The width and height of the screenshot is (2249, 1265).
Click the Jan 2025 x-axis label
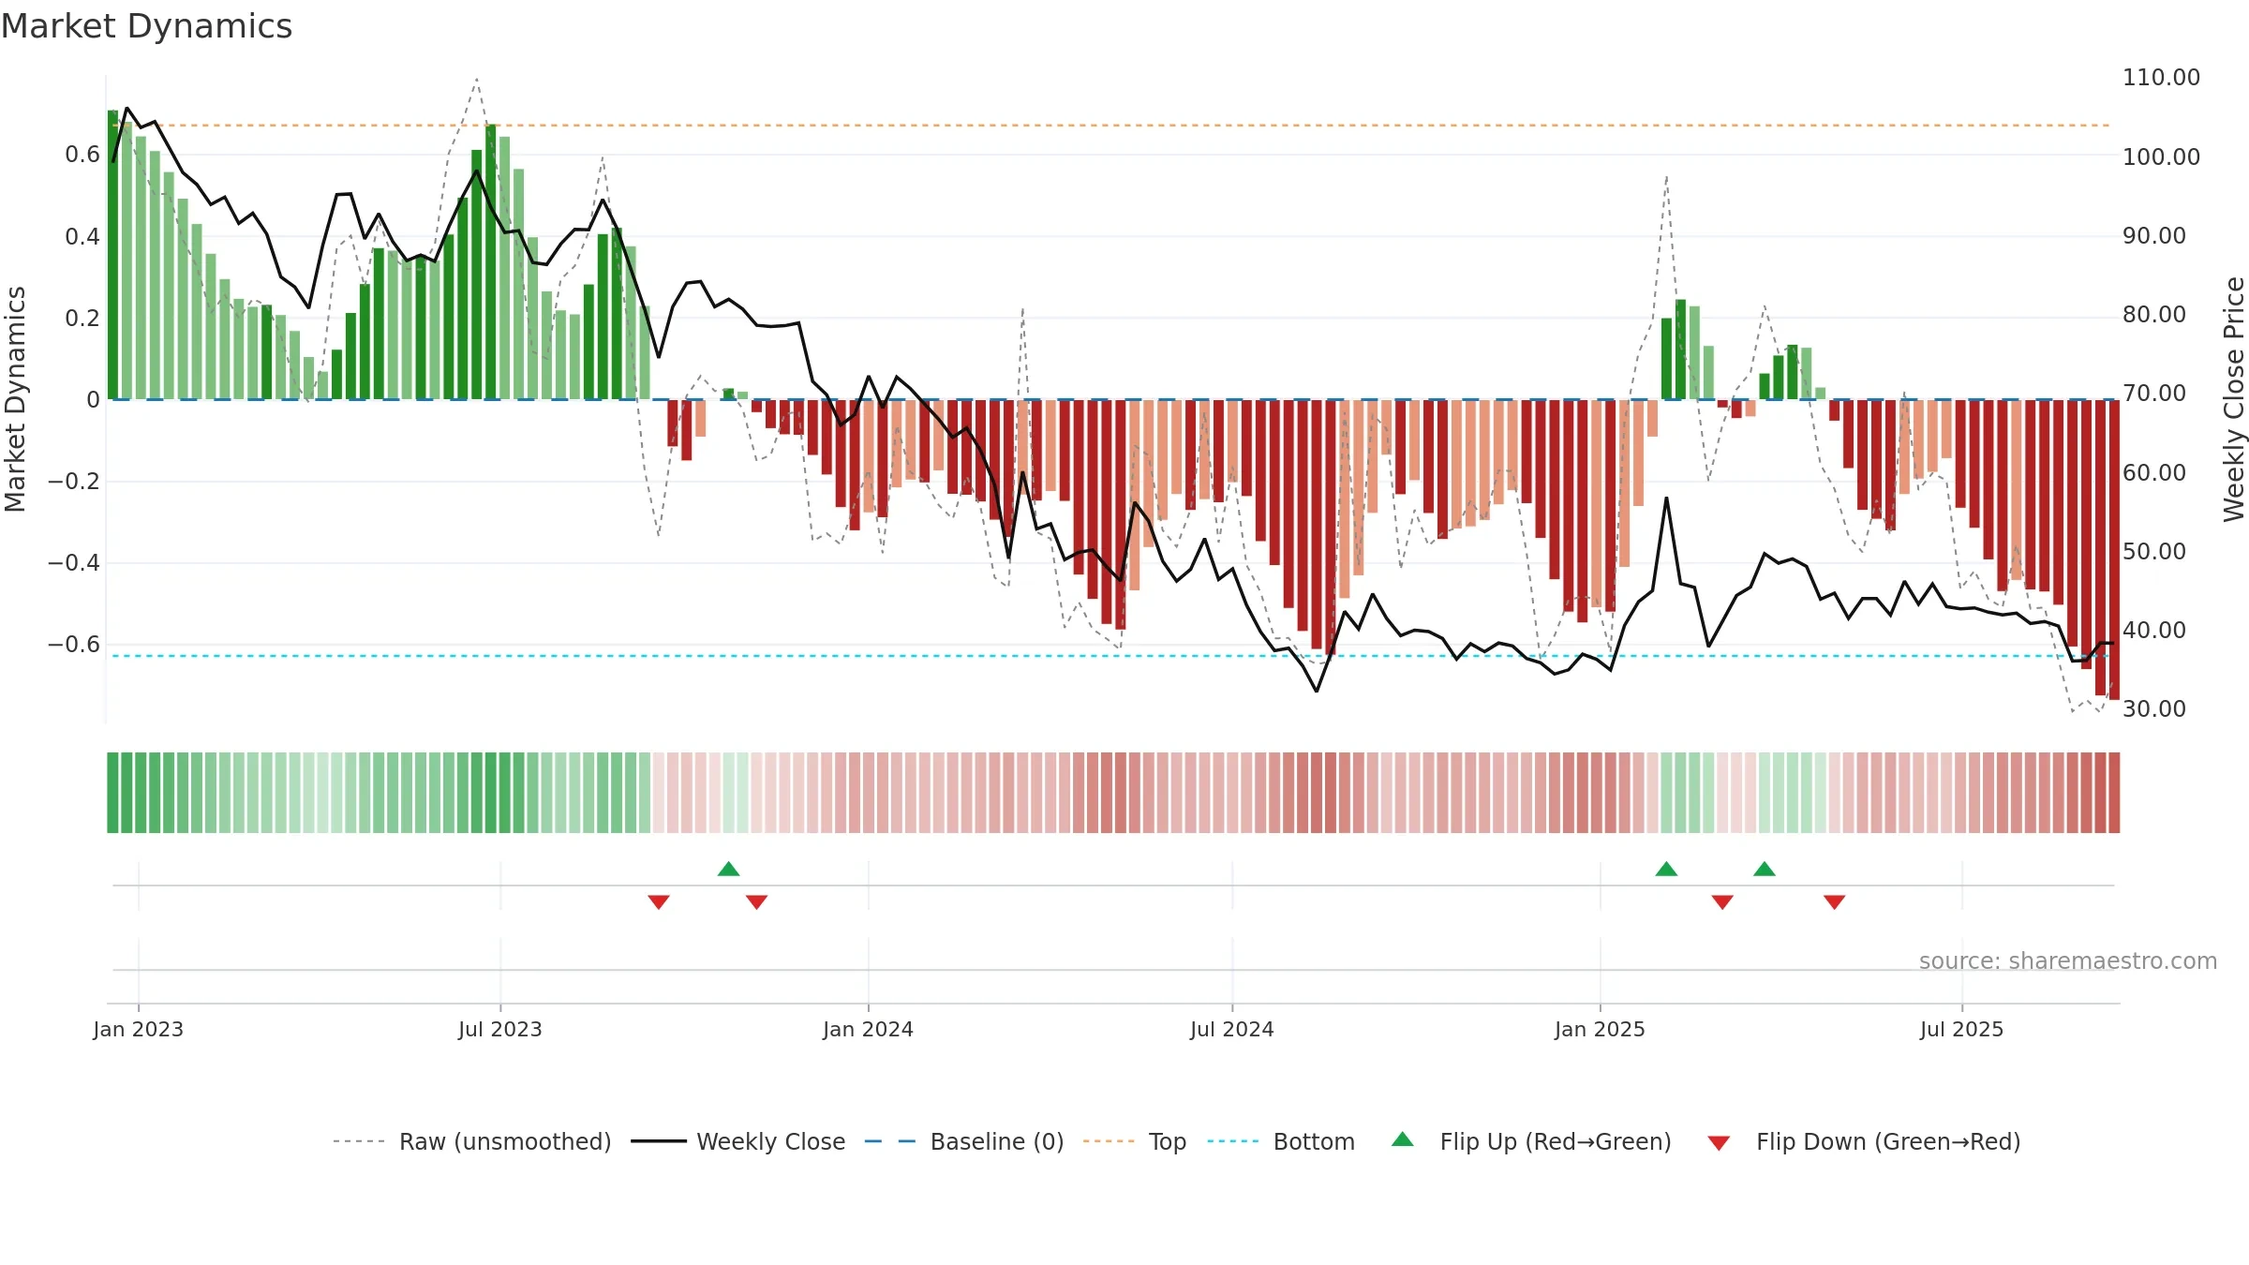tap(1601, 1029)
